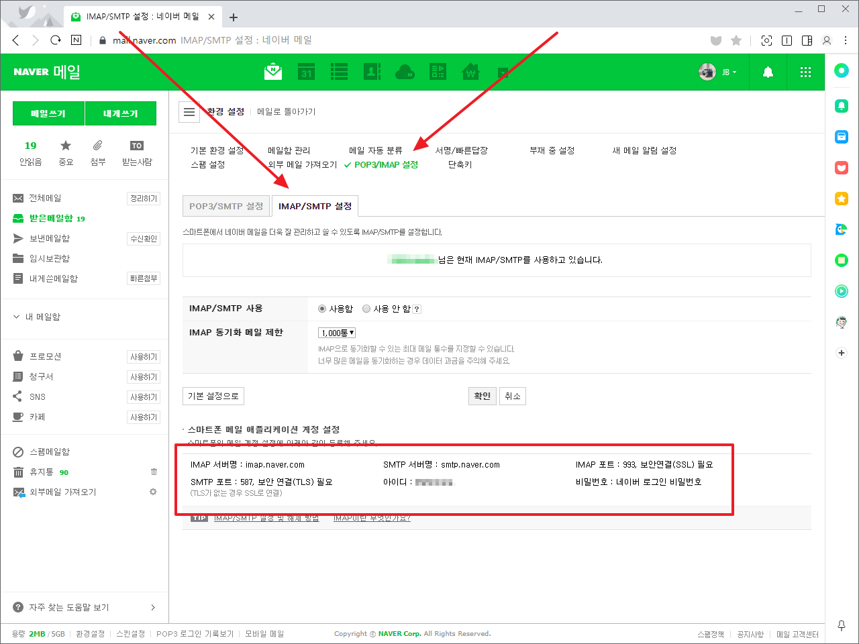
Task: Click POP3 로그인 기록보기 footer link
Action: [195, 634]
